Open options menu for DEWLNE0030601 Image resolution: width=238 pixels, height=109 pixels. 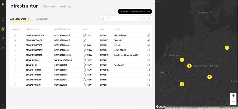[148, 80]
